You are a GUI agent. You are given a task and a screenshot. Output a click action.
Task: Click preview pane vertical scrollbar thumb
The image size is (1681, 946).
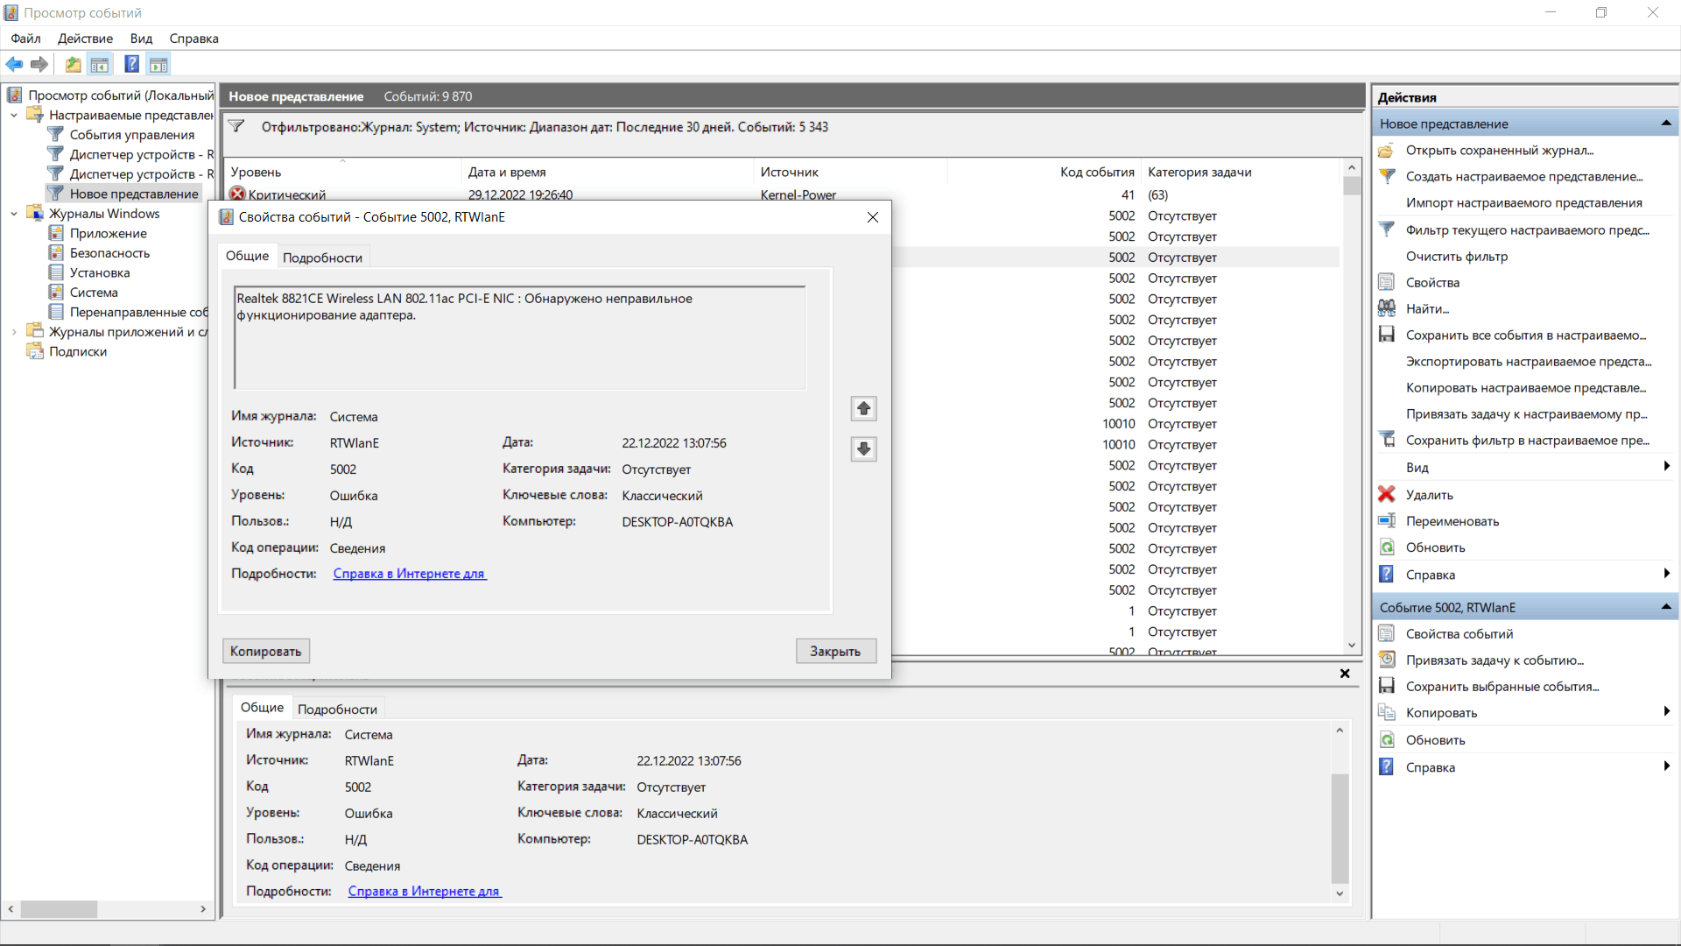(1340, 829)
